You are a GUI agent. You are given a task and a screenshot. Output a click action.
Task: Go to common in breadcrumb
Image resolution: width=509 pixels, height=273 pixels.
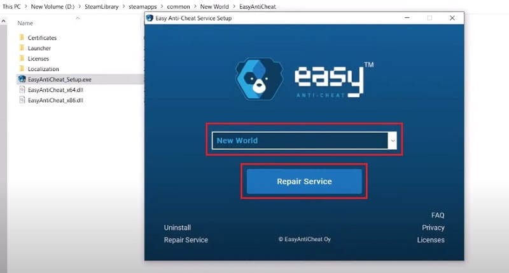[178, 6]
